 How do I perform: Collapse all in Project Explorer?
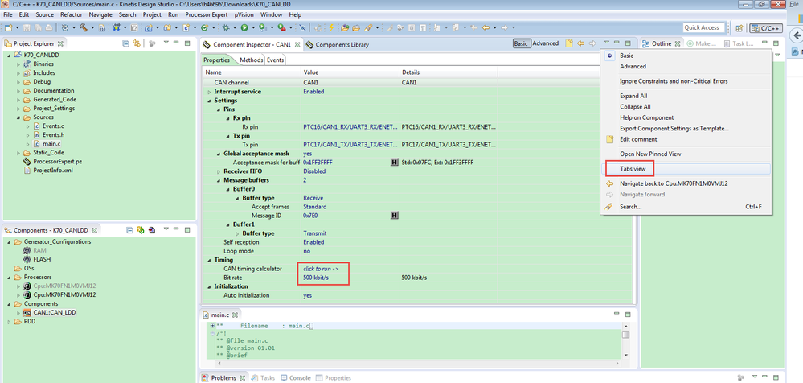click(x=125, y=43)
